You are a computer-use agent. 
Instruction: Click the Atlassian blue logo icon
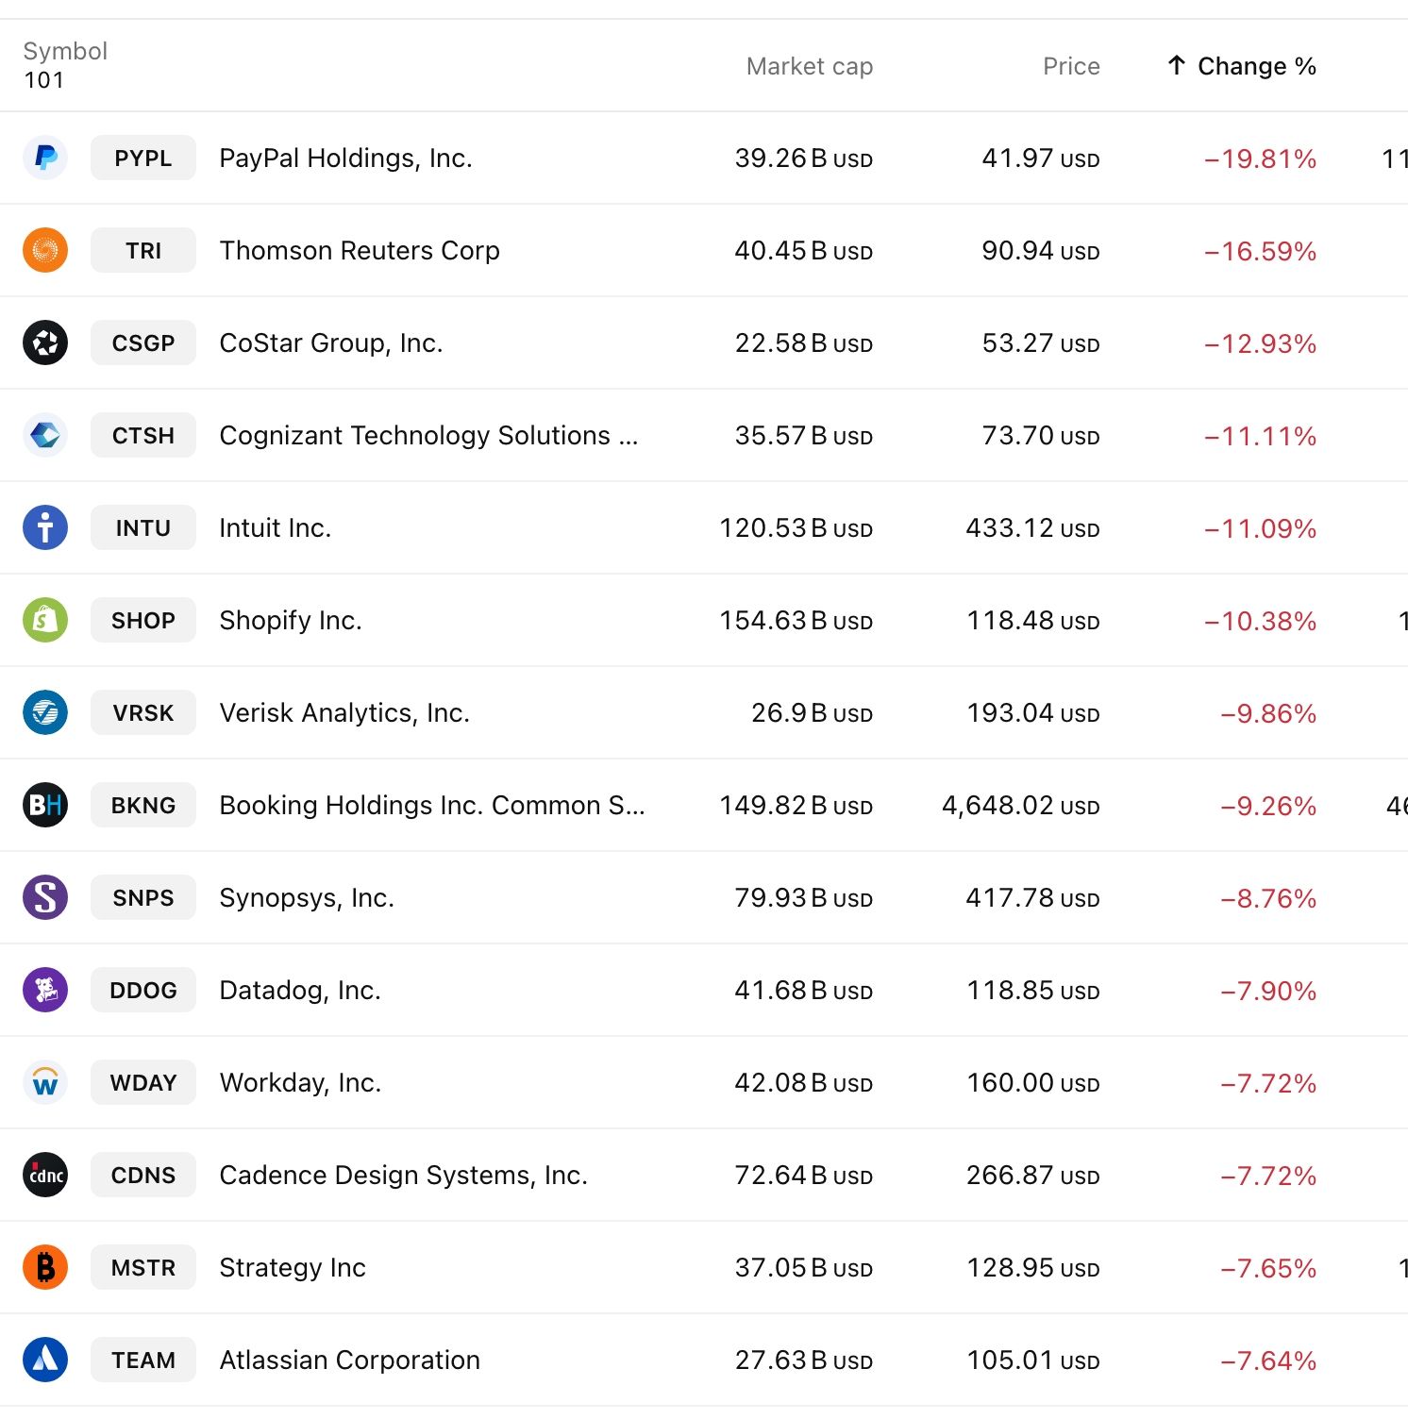point(44,1360)
